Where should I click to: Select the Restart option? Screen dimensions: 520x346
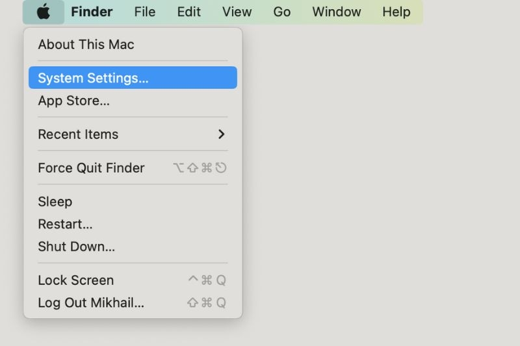pos(65,224)
